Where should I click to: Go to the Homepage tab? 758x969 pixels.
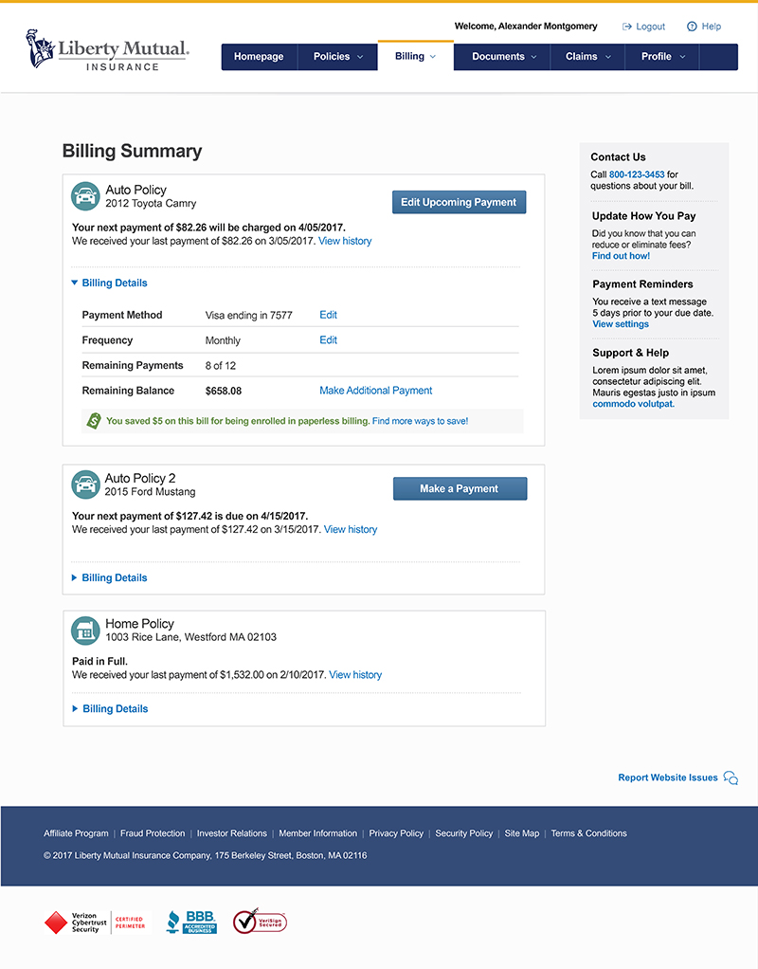(x=259, y=56)
